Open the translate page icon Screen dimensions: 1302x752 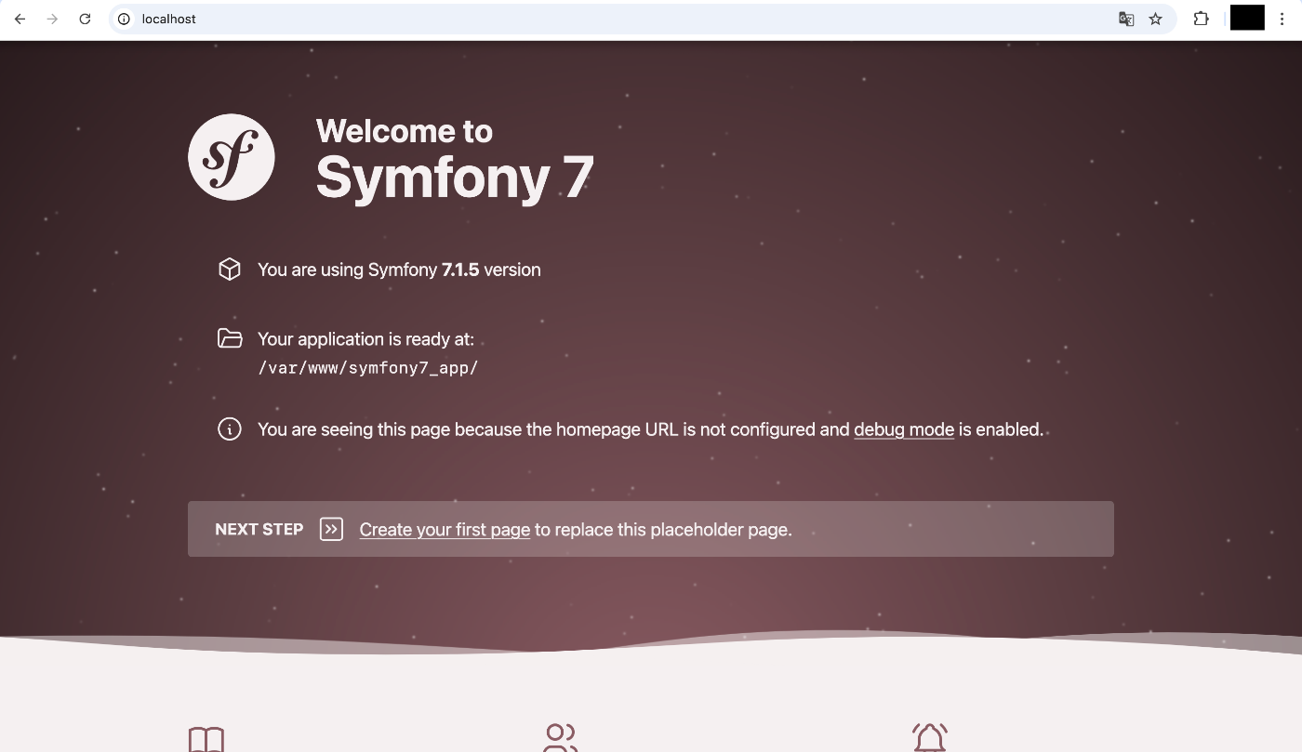(1126, 19)
